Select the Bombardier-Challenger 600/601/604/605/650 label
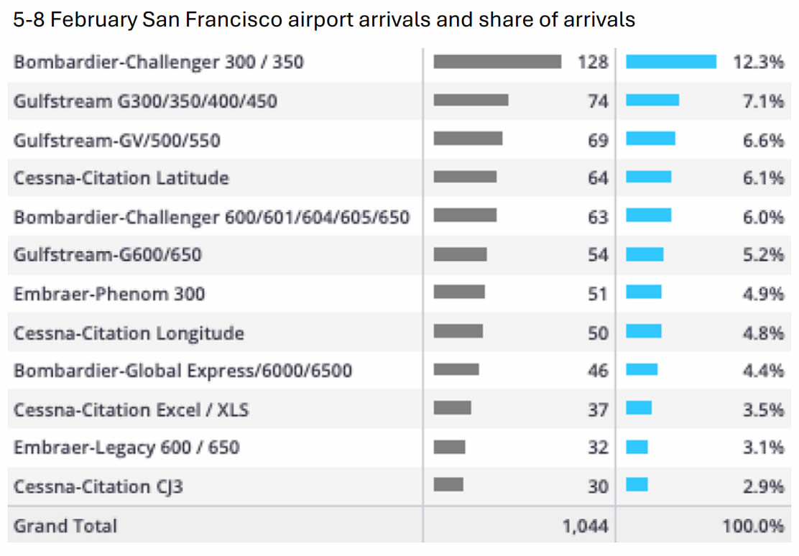The image size is (799, 556). tap(212, 216)
